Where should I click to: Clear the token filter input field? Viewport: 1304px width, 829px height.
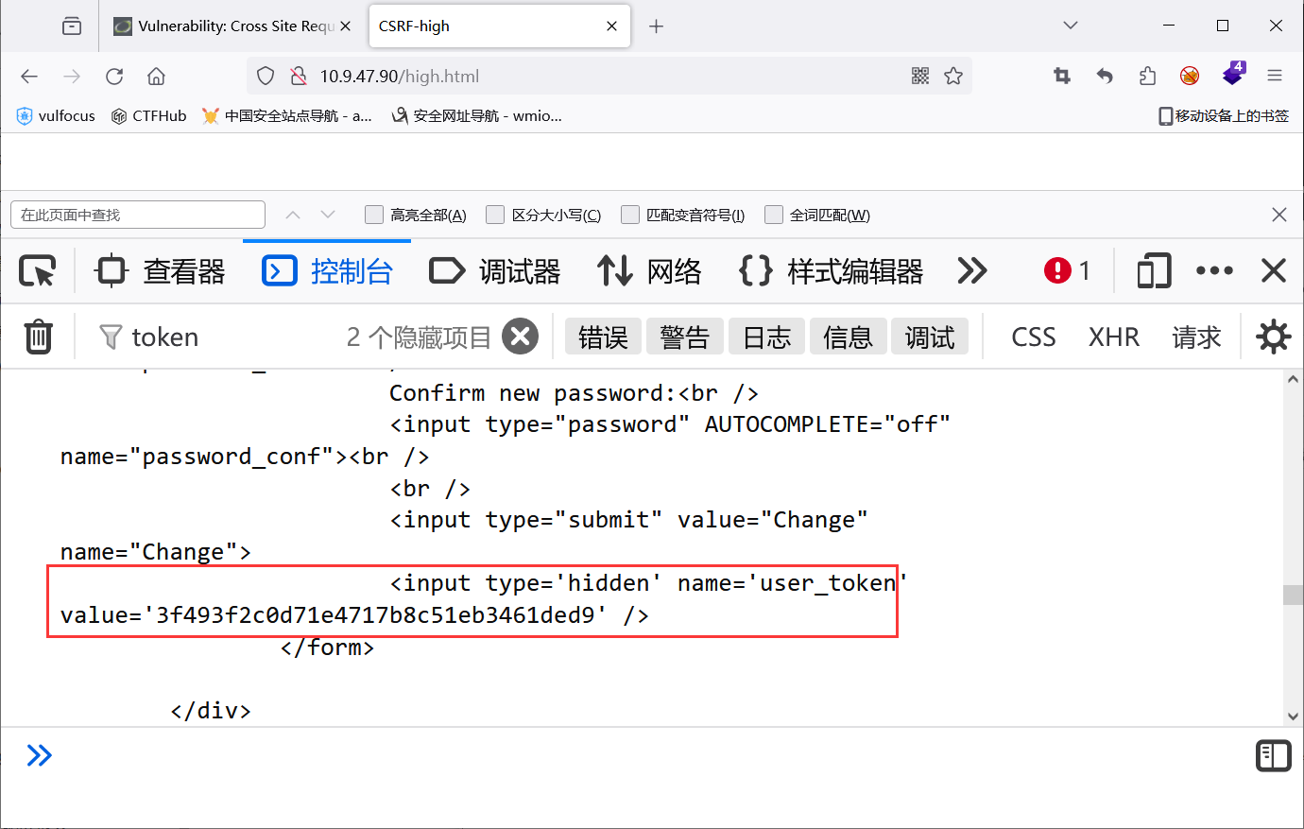pos(520,336)
